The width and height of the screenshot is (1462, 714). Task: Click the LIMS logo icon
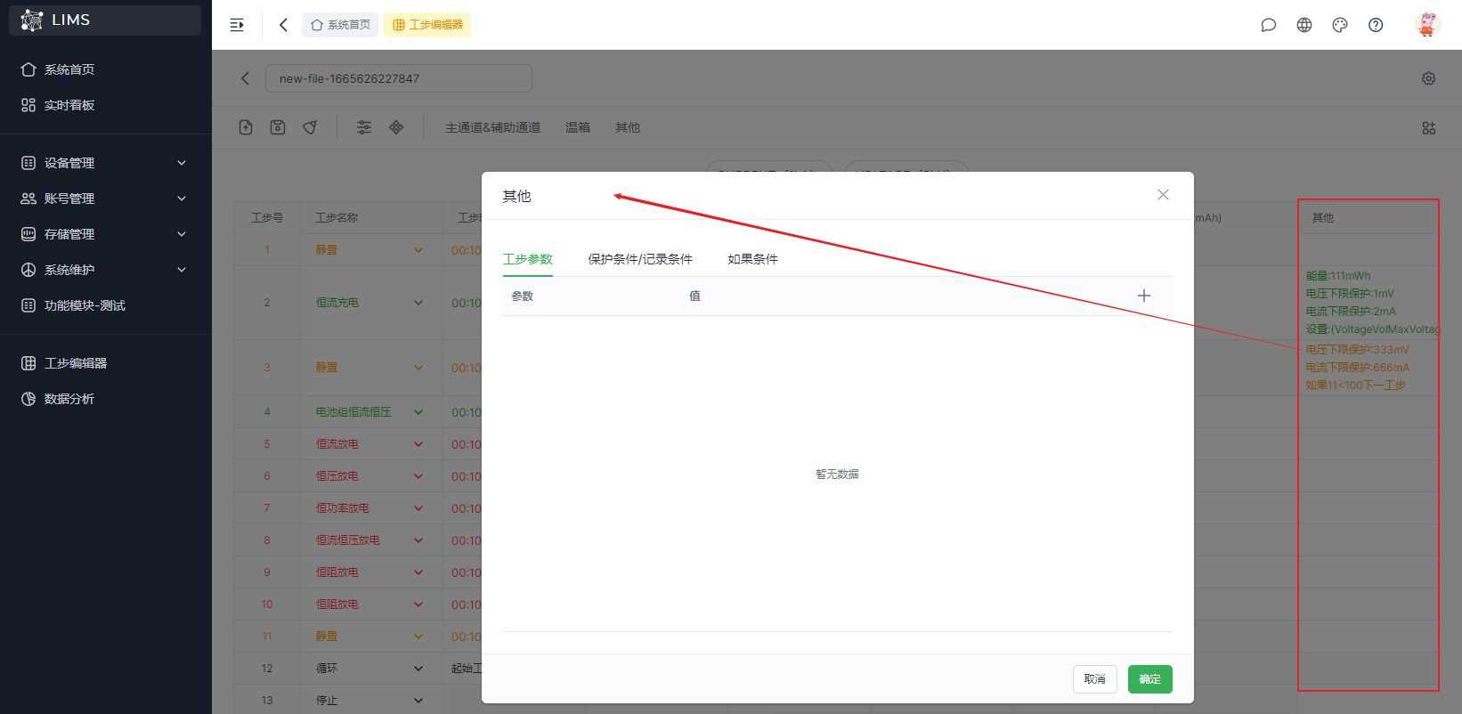tap(32, 20)
